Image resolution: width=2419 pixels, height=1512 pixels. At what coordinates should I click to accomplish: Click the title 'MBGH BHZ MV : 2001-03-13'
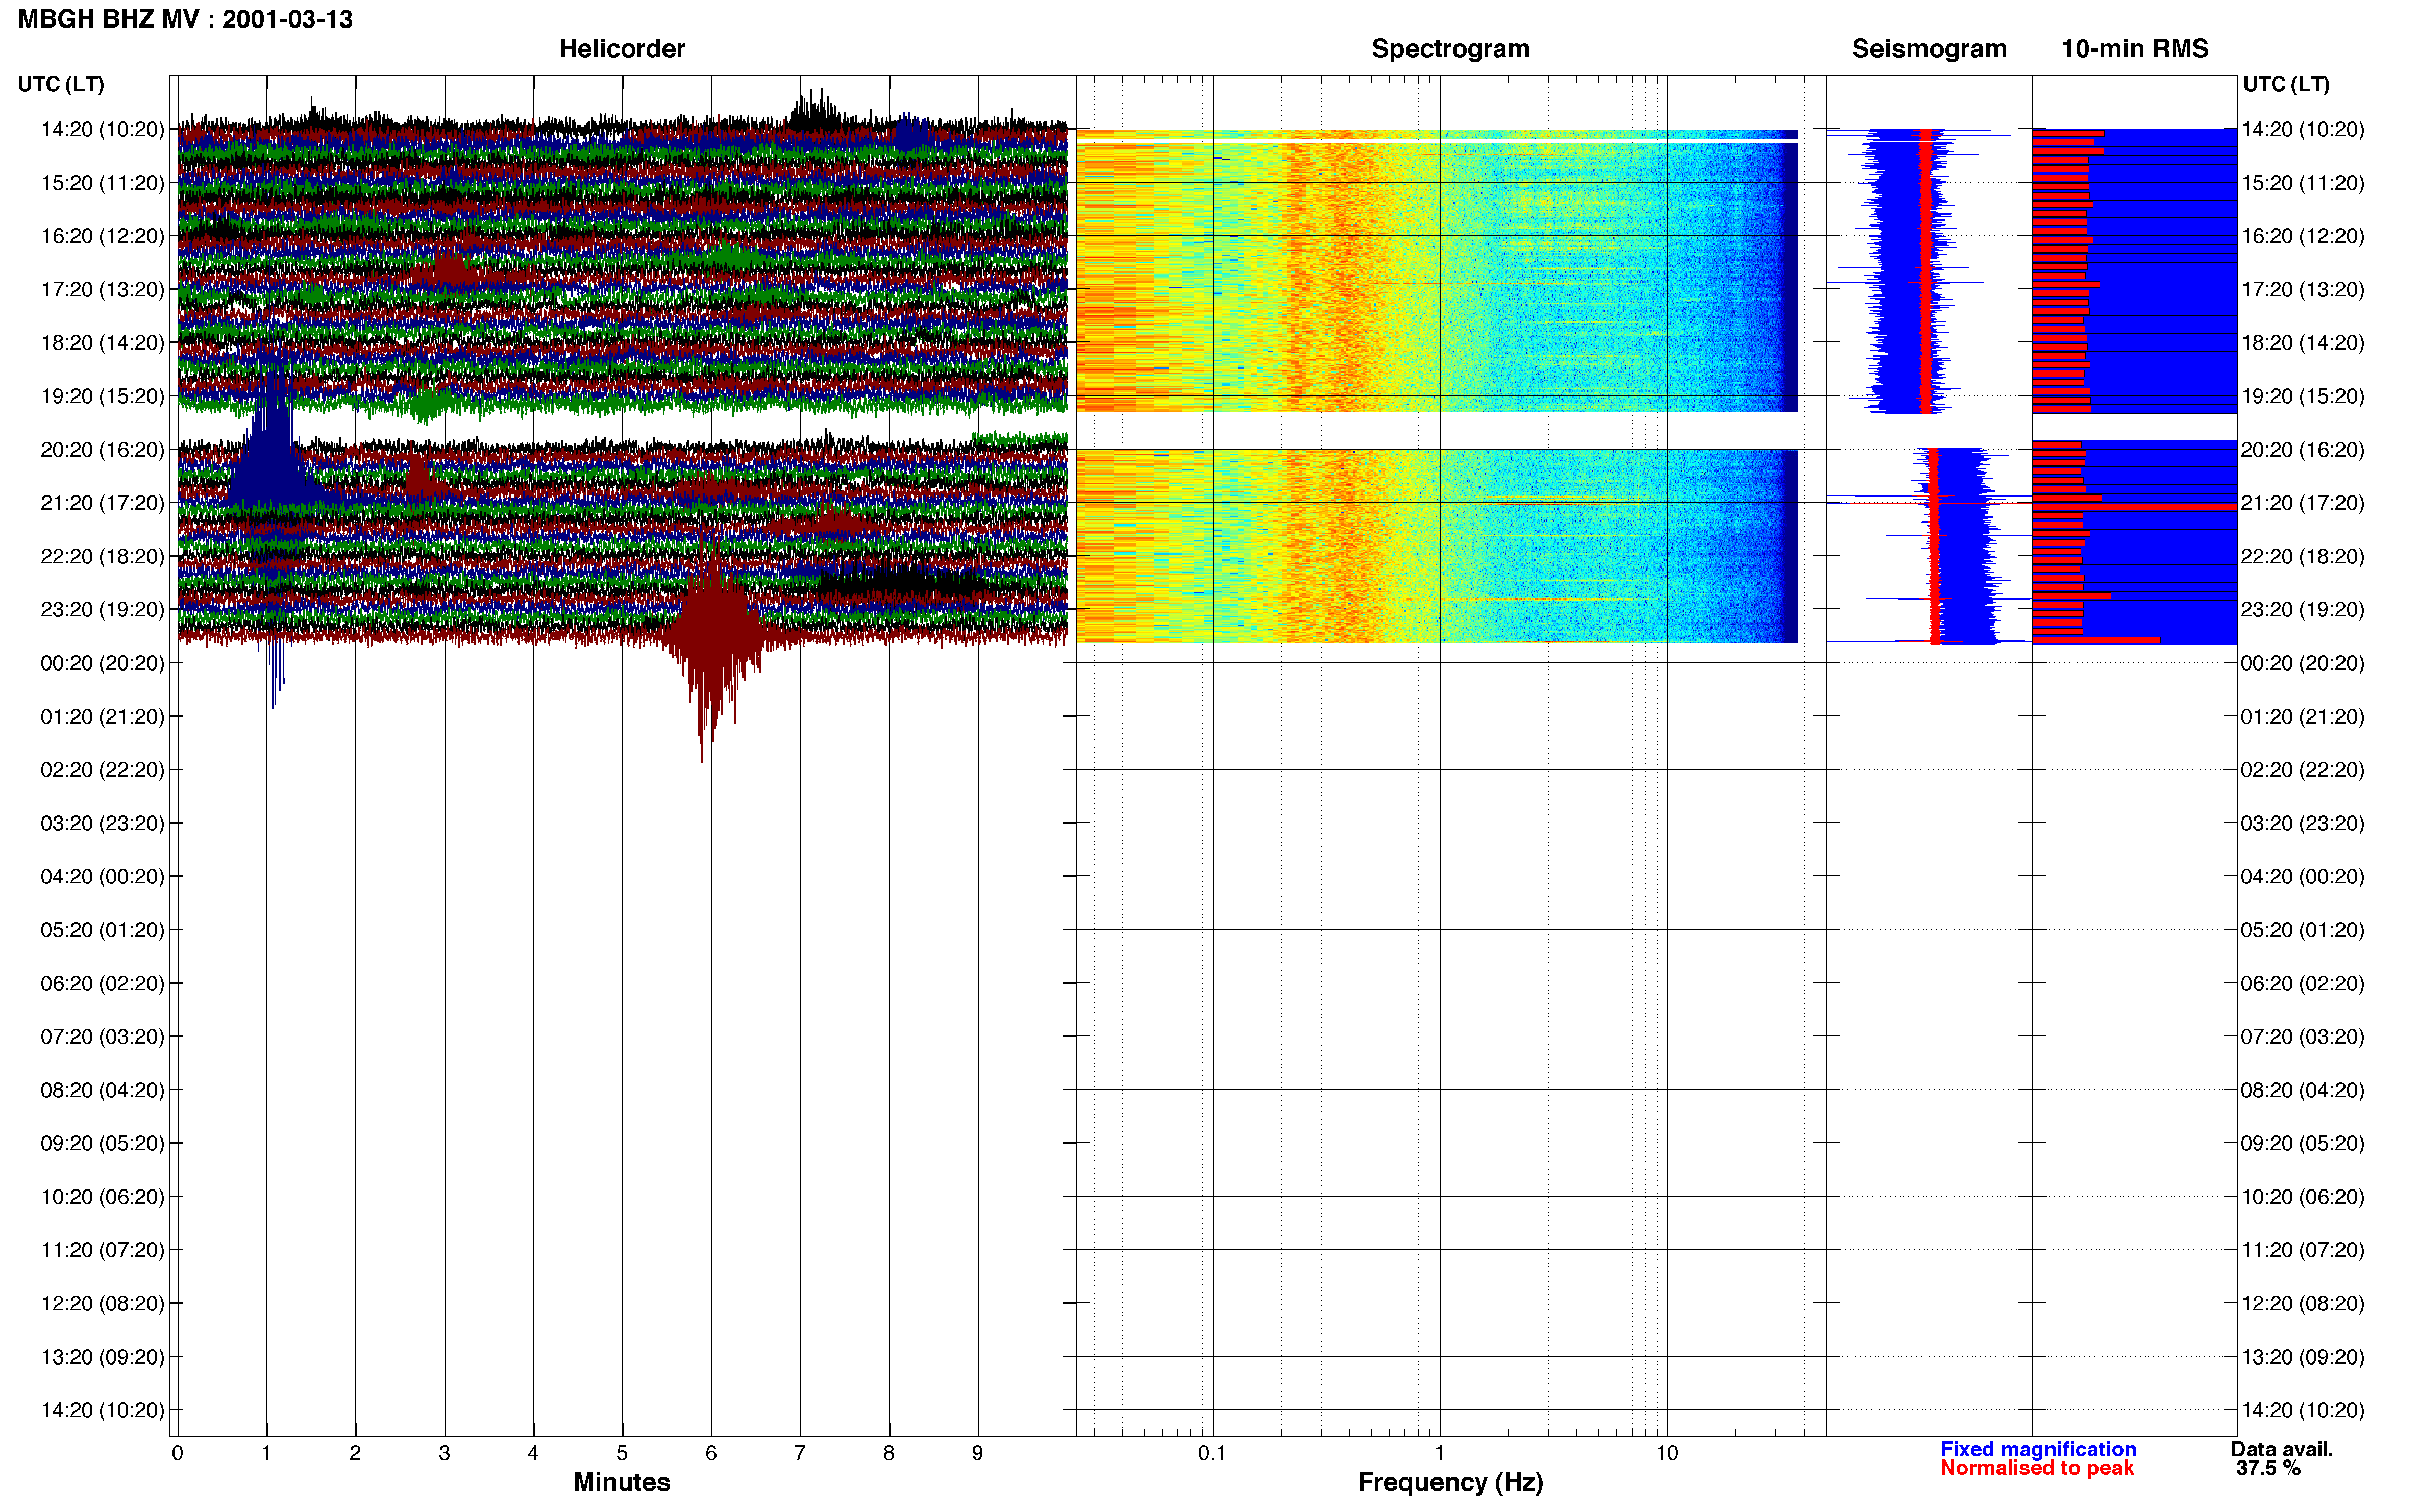click(x=185, y=19)
